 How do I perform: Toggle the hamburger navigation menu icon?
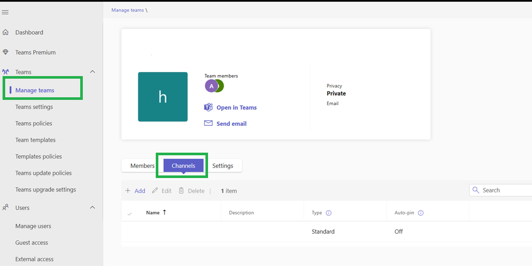coord(5,12)
